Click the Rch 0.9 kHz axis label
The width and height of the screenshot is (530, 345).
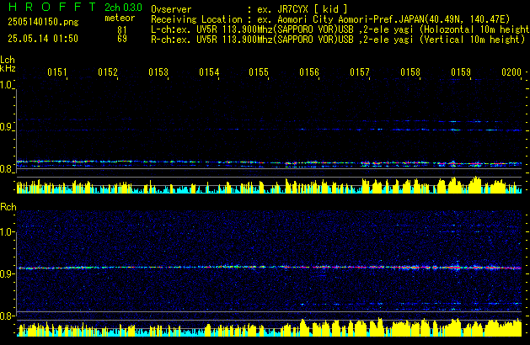[6, 273]
